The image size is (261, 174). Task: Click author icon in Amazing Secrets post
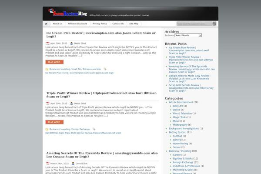pyautogui.click(x=73, y=164)
